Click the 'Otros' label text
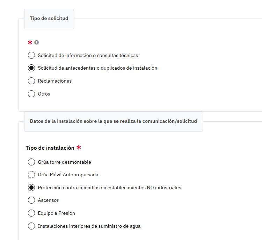Viewport: 262px width, 240px height. [x=44, y=94]
